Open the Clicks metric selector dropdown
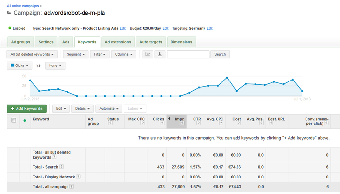 click(x=20, y=65)
